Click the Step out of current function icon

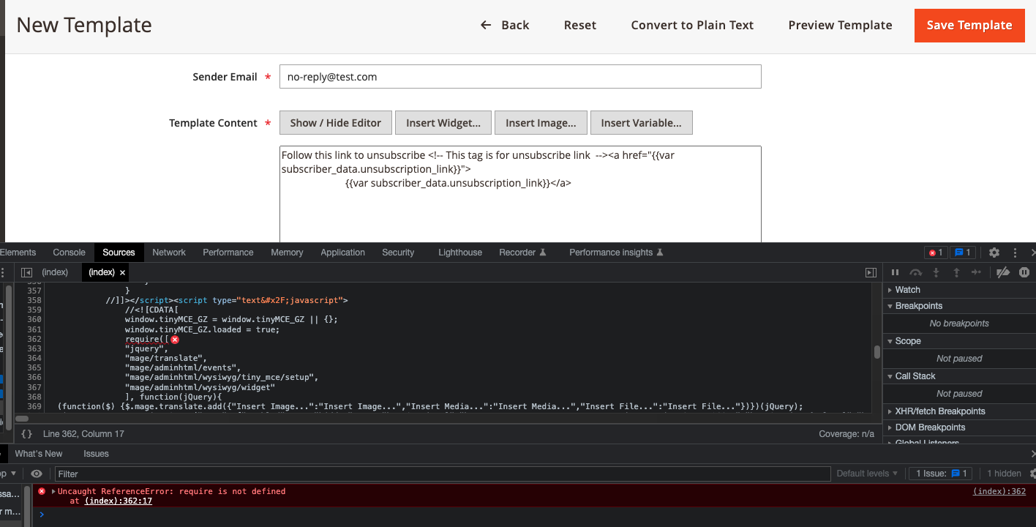coord(956,272)
